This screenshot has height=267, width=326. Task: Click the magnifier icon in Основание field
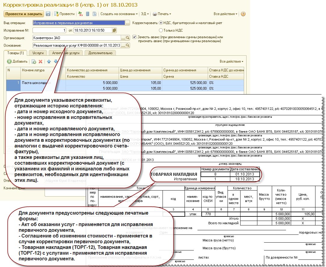tap(128, 45)
